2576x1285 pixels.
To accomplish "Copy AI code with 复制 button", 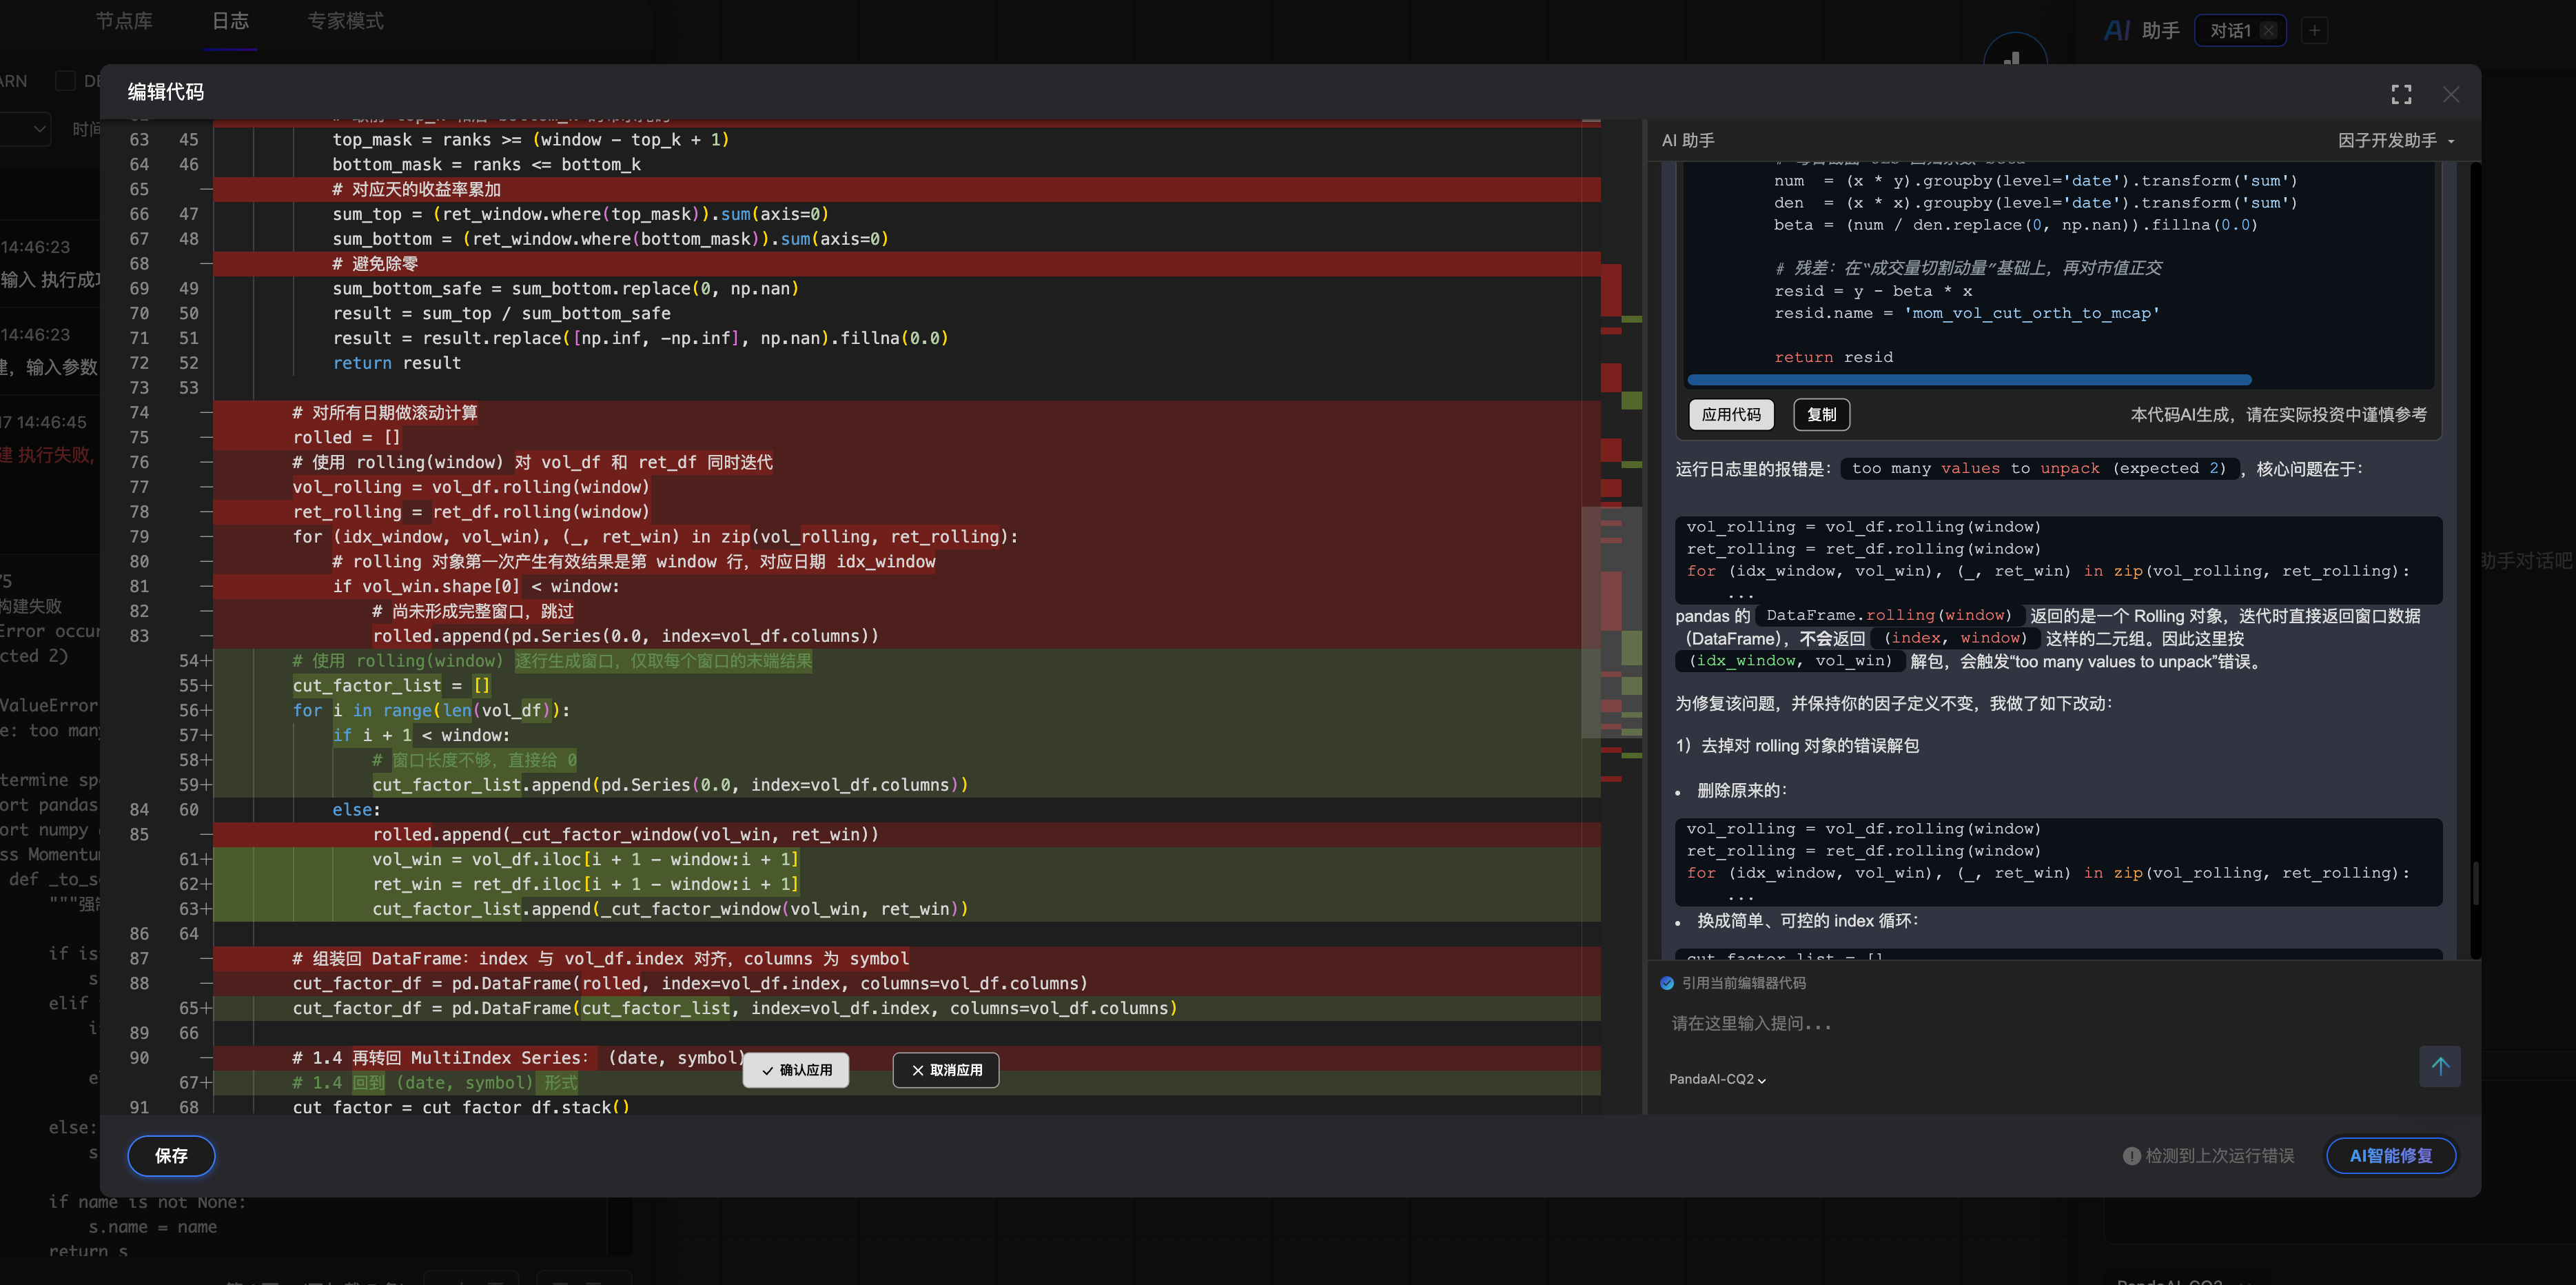I will (x=1821, y=414).
